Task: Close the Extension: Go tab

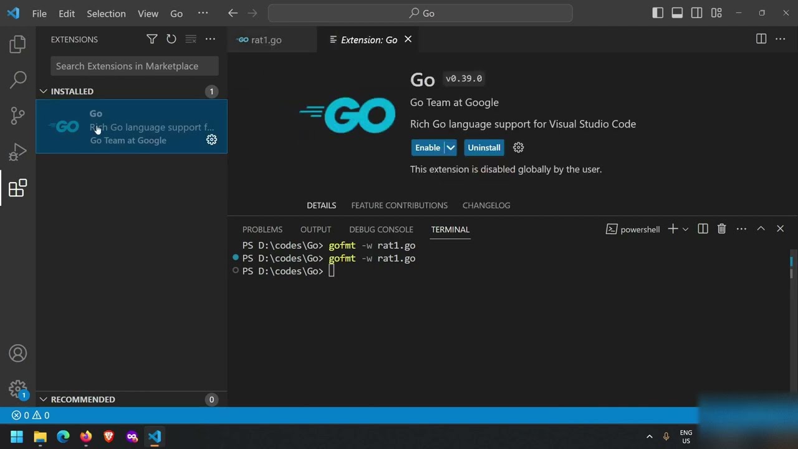Action: [408, 39]
